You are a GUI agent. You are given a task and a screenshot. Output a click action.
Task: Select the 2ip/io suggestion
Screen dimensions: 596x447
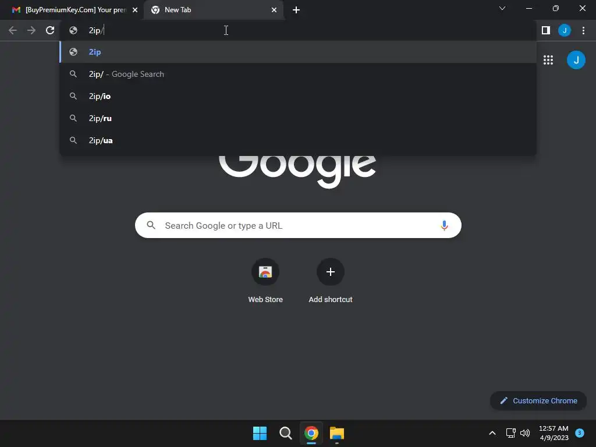point(298,96)
